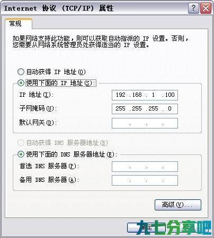Click the third octet 1 of IP address
Screen dimensions: 214x238
point(153,95)
